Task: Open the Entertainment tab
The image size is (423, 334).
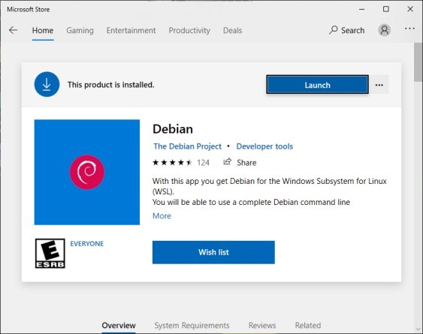Action: click(131, 31)
